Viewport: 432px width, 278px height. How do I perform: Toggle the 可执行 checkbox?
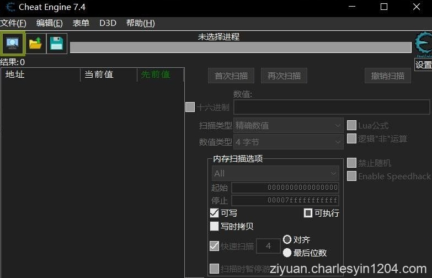308,213
